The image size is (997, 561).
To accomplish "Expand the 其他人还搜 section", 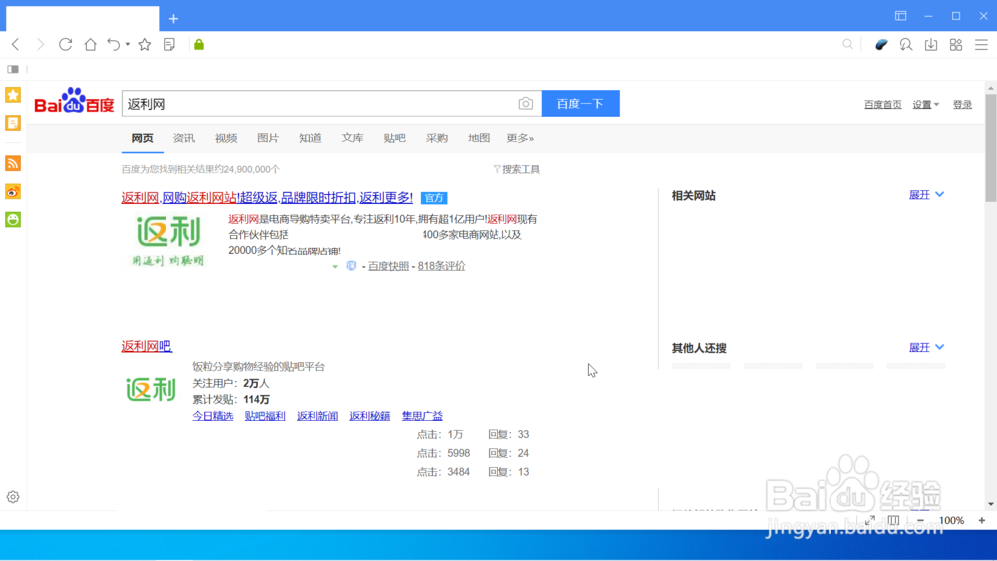I will pos(926,348).
